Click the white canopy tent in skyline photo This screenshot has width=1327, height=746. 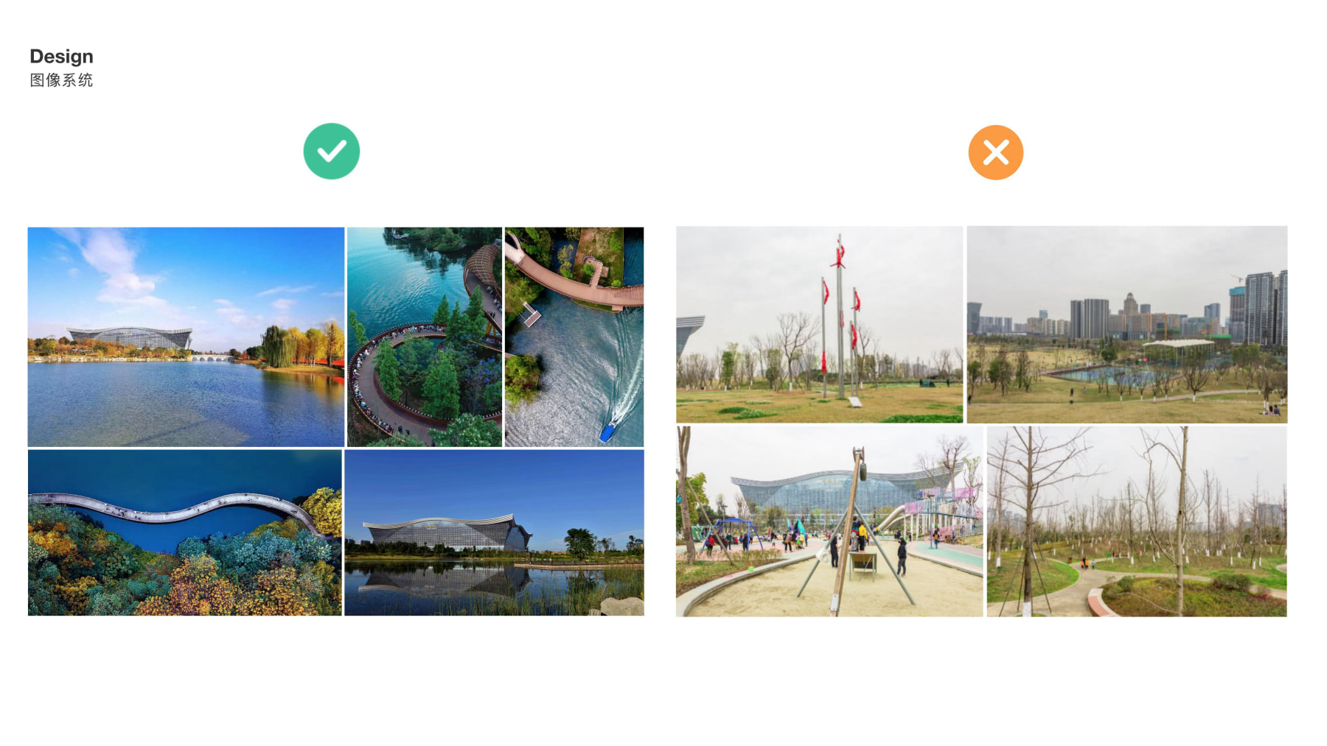pos(1178,344)
